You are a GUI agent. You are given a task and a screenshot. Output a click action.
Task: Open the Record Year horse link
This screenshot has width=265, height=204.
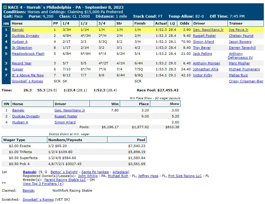click(x=22, y=63)
